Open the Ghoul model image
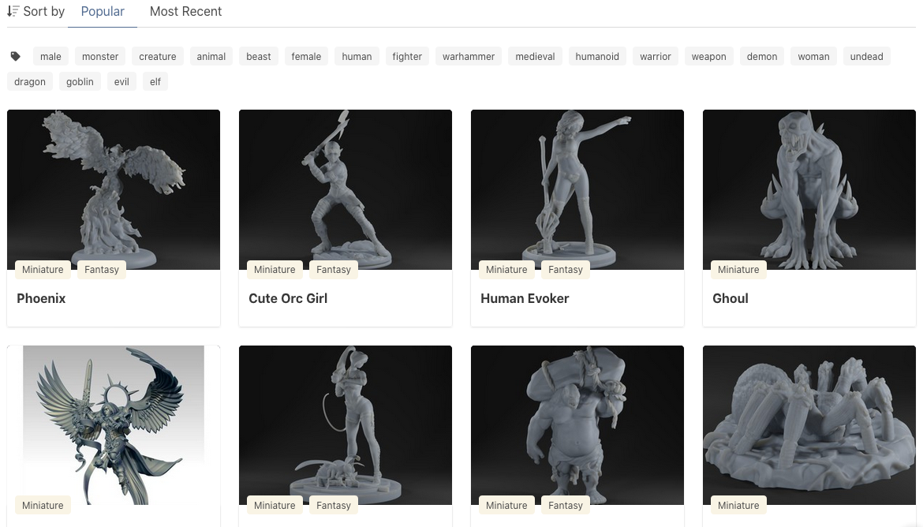This screenshot has width=923, height=527. tap(809, 189)
